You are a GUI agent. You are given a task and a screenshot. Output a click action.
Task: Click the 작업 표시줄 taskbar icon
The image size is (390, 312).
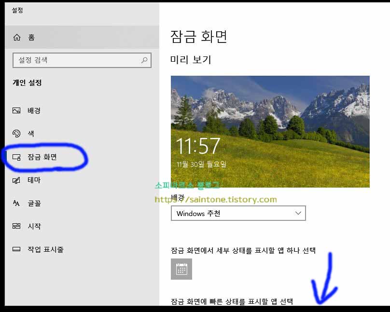pyautogui.click(x=16, y=249)
